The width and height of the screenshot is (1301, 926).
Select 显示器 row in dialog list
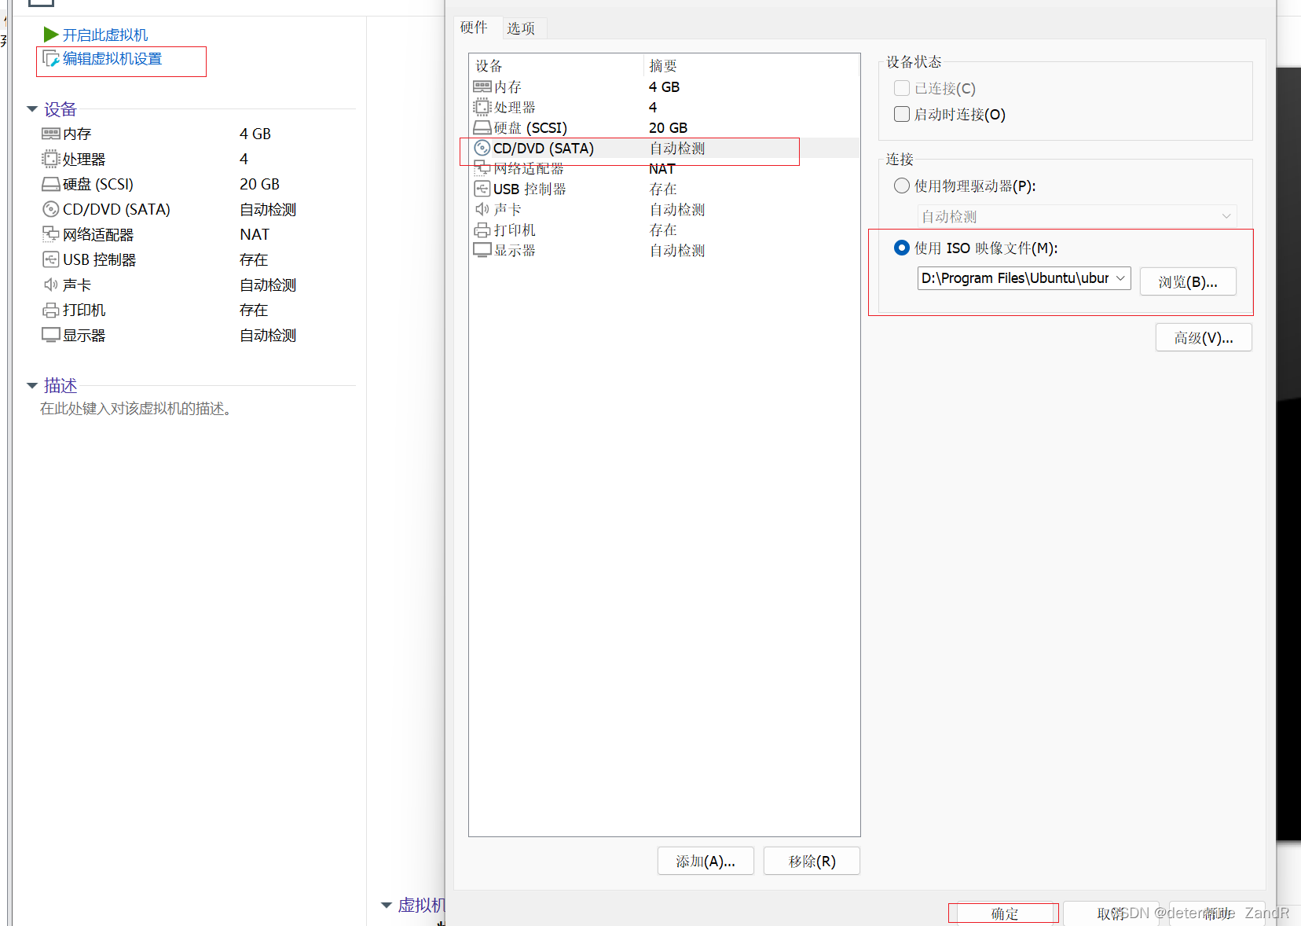click(x=665, y=250)
